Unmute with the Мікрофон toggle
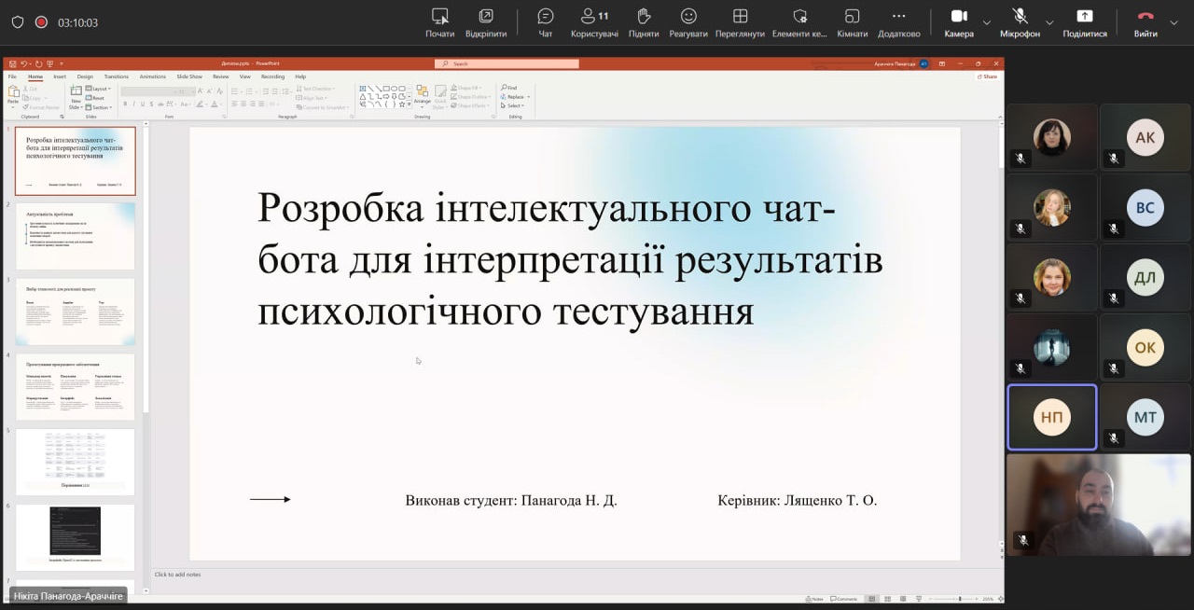Screen dimensions: 1194x610 click(1020, 22)
